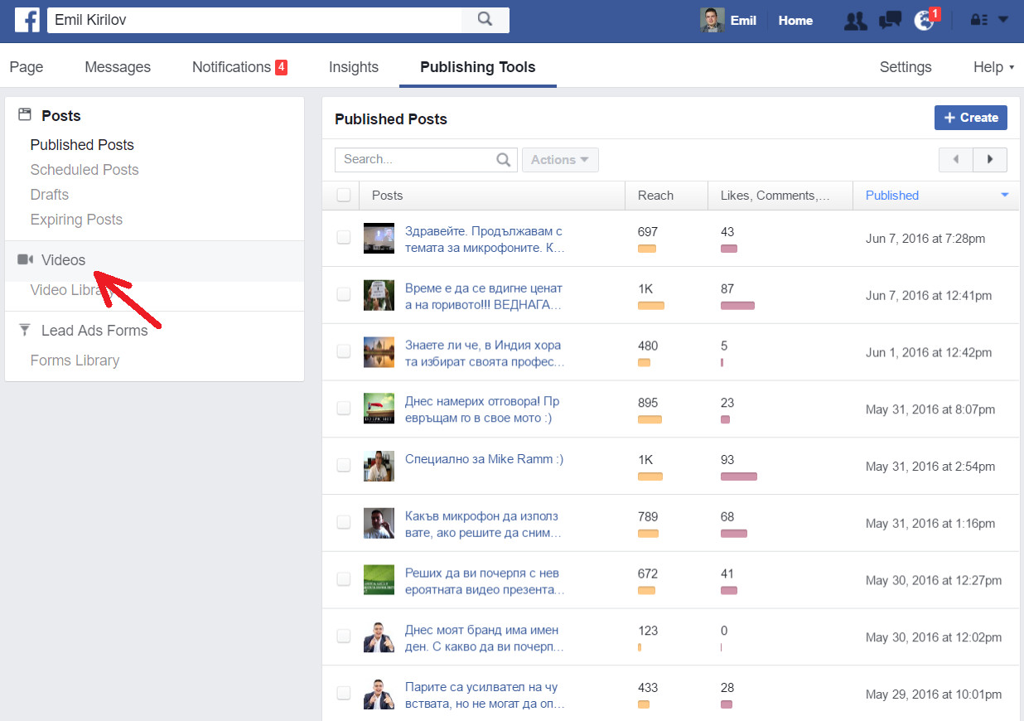Sort by the Published column header
This screenshot has height=721, width=1024.
tap(936, 196)
